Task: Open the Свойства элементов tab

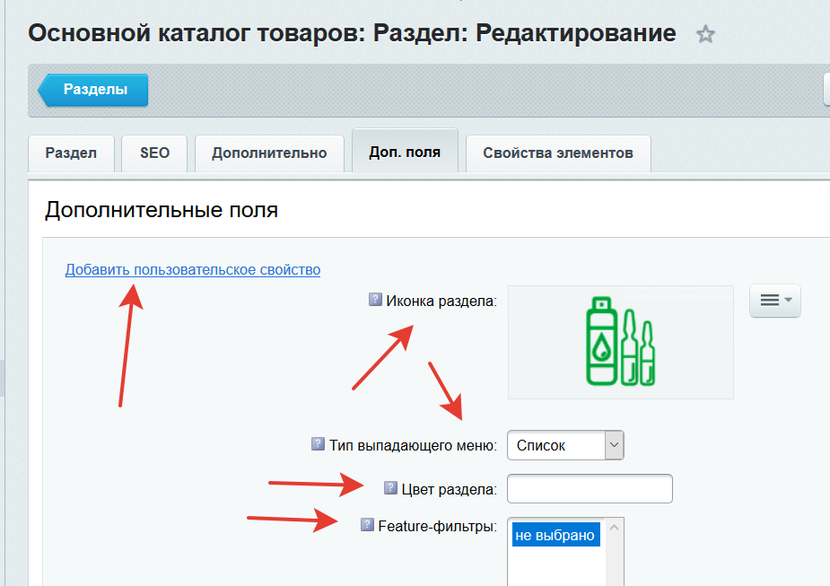Action: pos(557,153)
